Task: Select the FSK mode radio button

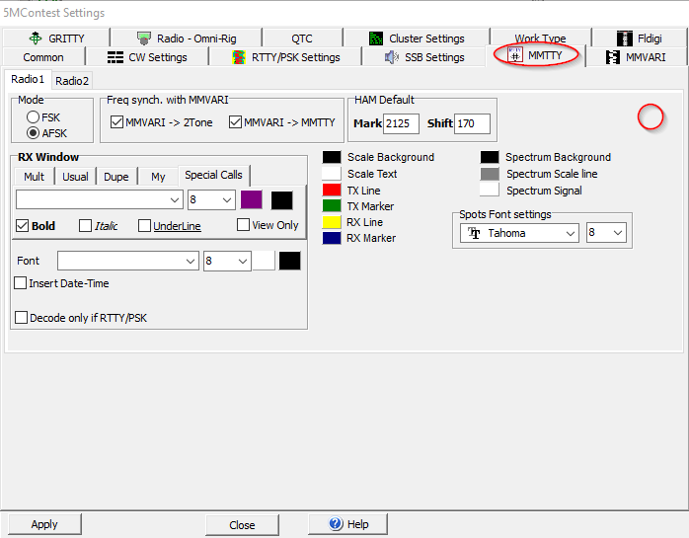Action: point(34,116)
